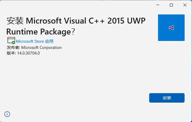Click the version number 14.0.30704.0
Image resolution: width=192 pixels, height=122 pixels.
(x=28, y=53)
